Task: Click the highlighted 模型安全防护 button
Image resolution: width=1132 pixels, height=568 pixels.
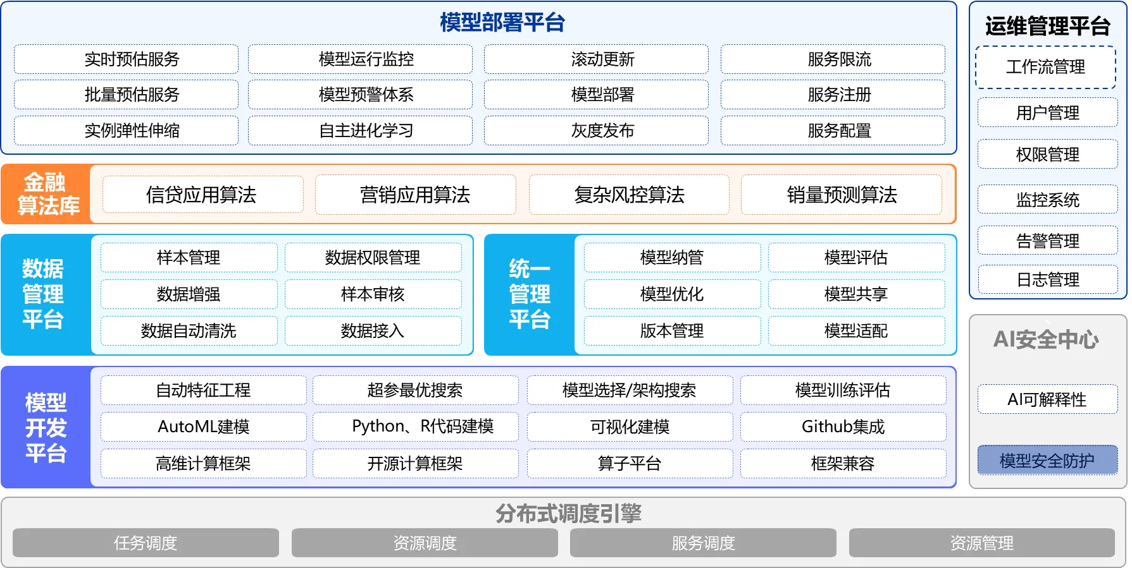Action: [1047, 461]
